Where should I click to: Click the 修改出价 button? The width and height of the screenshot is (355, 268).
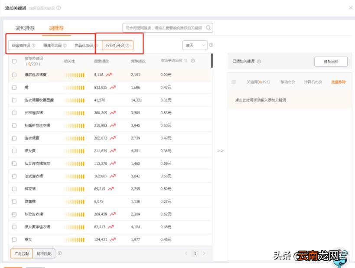[331, 62]
